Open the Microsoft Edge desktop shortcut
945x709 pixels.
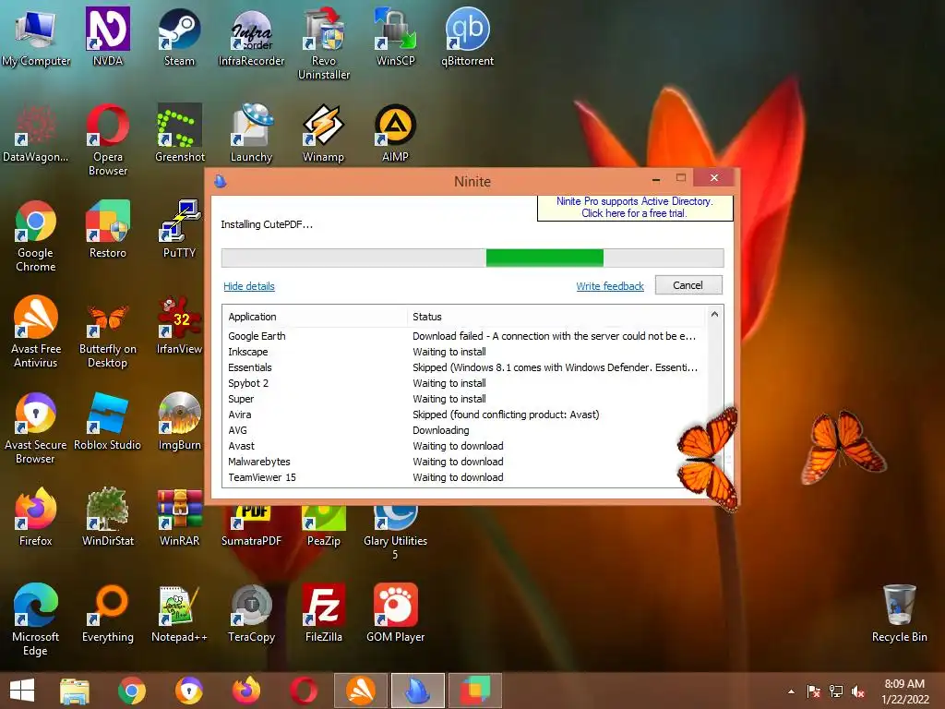click(x=36, y=620)
